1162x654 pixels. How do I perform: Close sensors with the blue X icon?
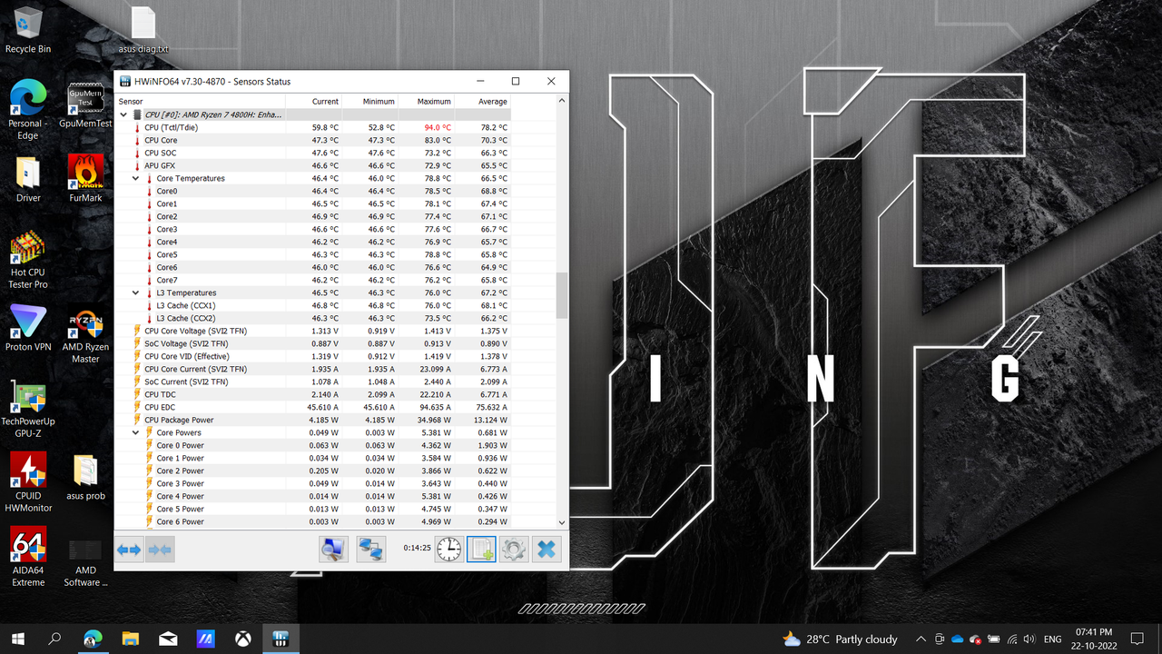tap(547, 549)
